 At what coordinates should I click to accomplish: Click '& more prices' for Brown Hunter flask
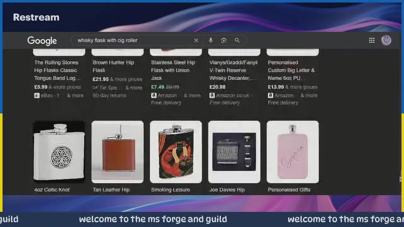tap(126, 79)
